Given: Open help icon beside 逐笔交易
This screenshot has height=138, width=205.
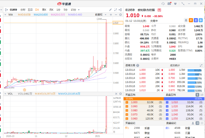Looking at the screenshot, I should click(138, 66).
